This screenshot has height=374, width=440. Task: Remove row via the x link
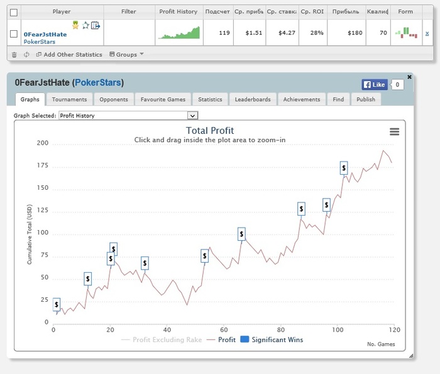point(427,33)
